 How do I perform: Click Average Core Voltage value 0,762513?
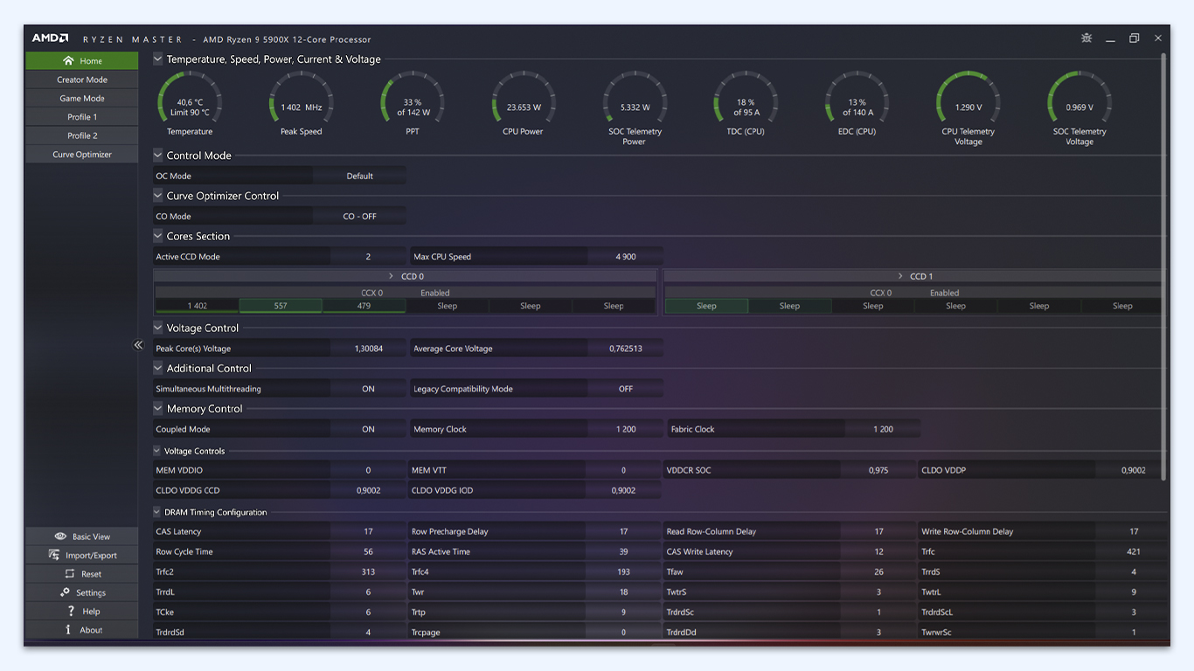[x=626, y=349]
